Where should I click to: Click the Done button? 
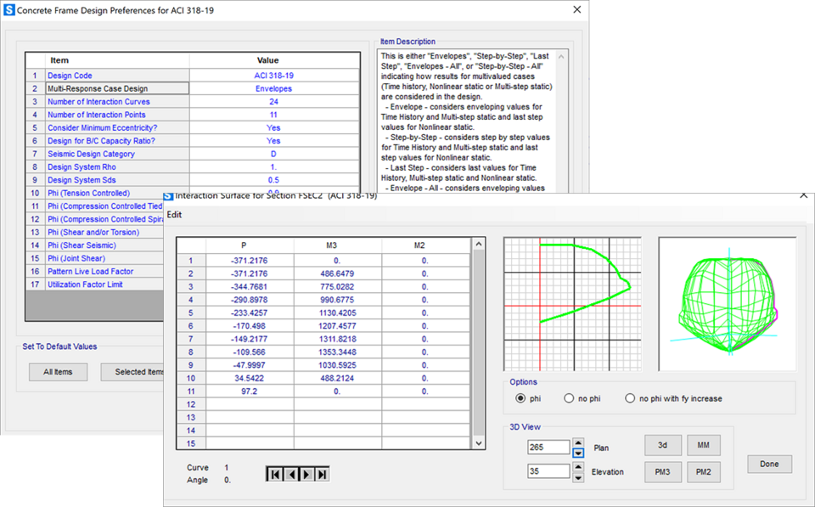(769, 464)
